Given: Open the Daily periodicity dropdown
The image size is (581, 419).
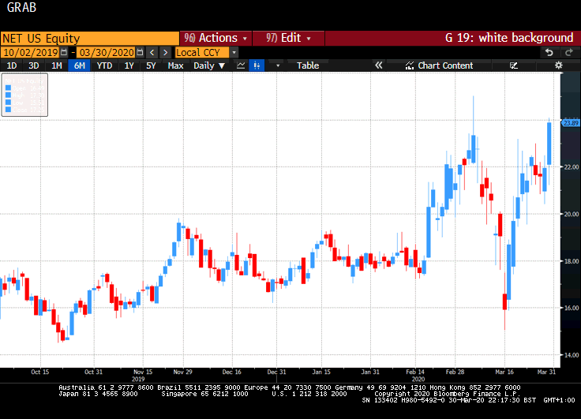Looking at the screenshot, I should pyautogui.click(x=209, y=65).
